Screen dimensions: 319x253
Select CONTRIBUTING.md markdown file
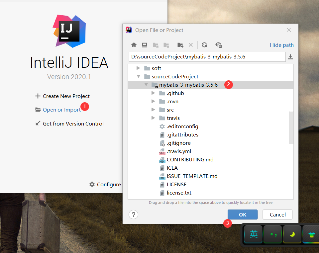186,160
